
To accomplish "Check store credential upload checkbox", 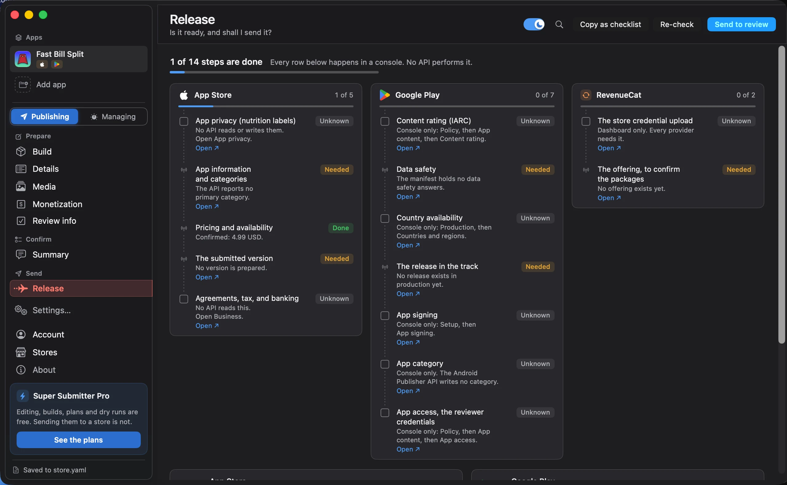I will click(x=586, y=121).
